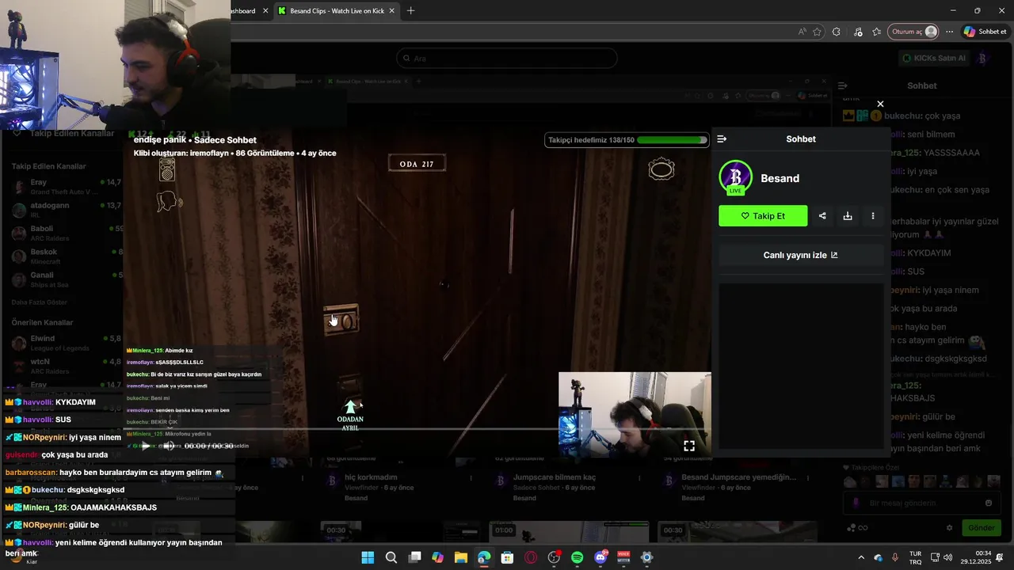Open the three-dot clip options menu
The image size is (1014, 570).
873,216
